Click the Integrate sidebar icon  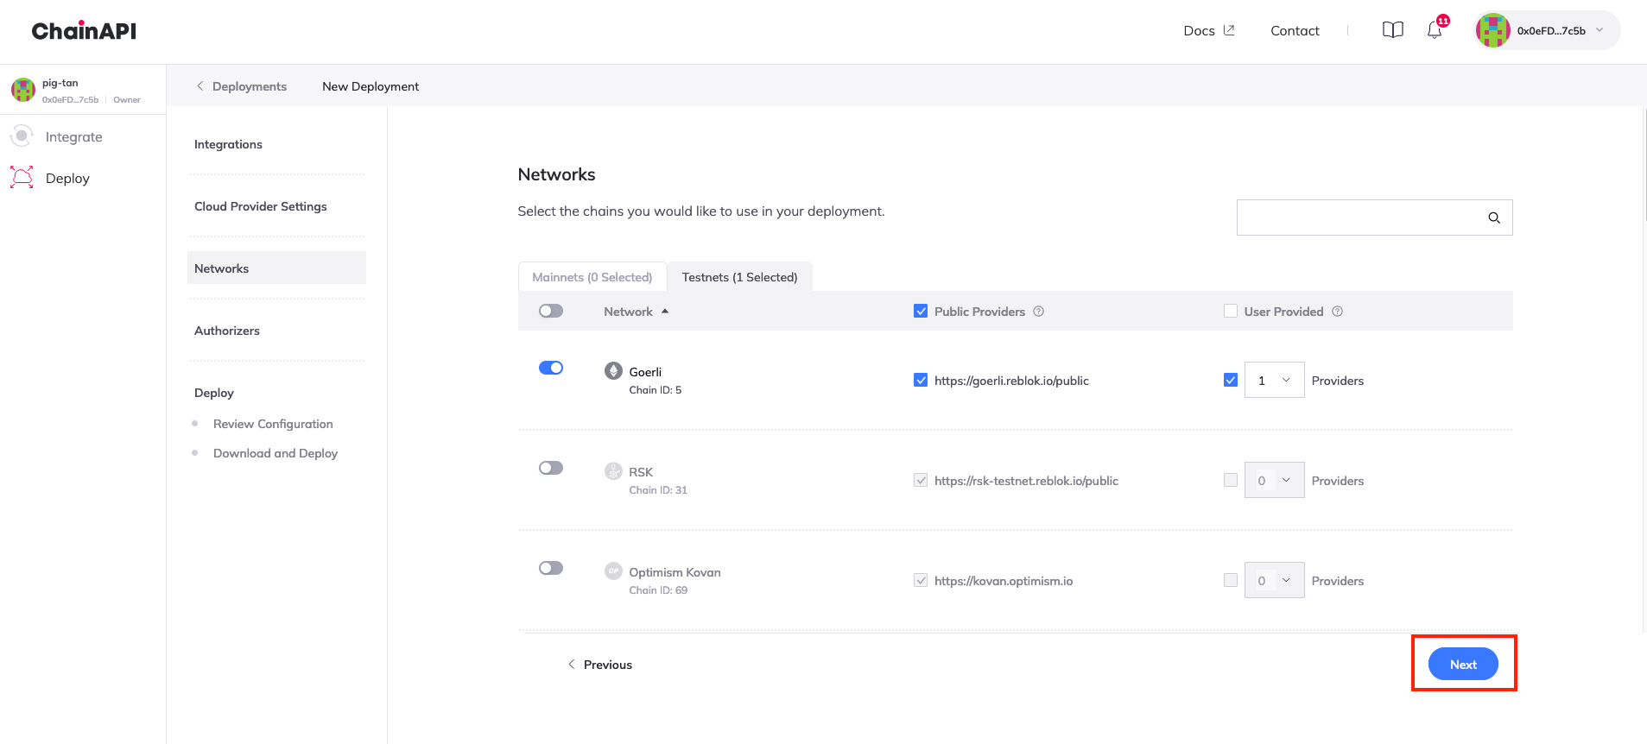point(22,136)
